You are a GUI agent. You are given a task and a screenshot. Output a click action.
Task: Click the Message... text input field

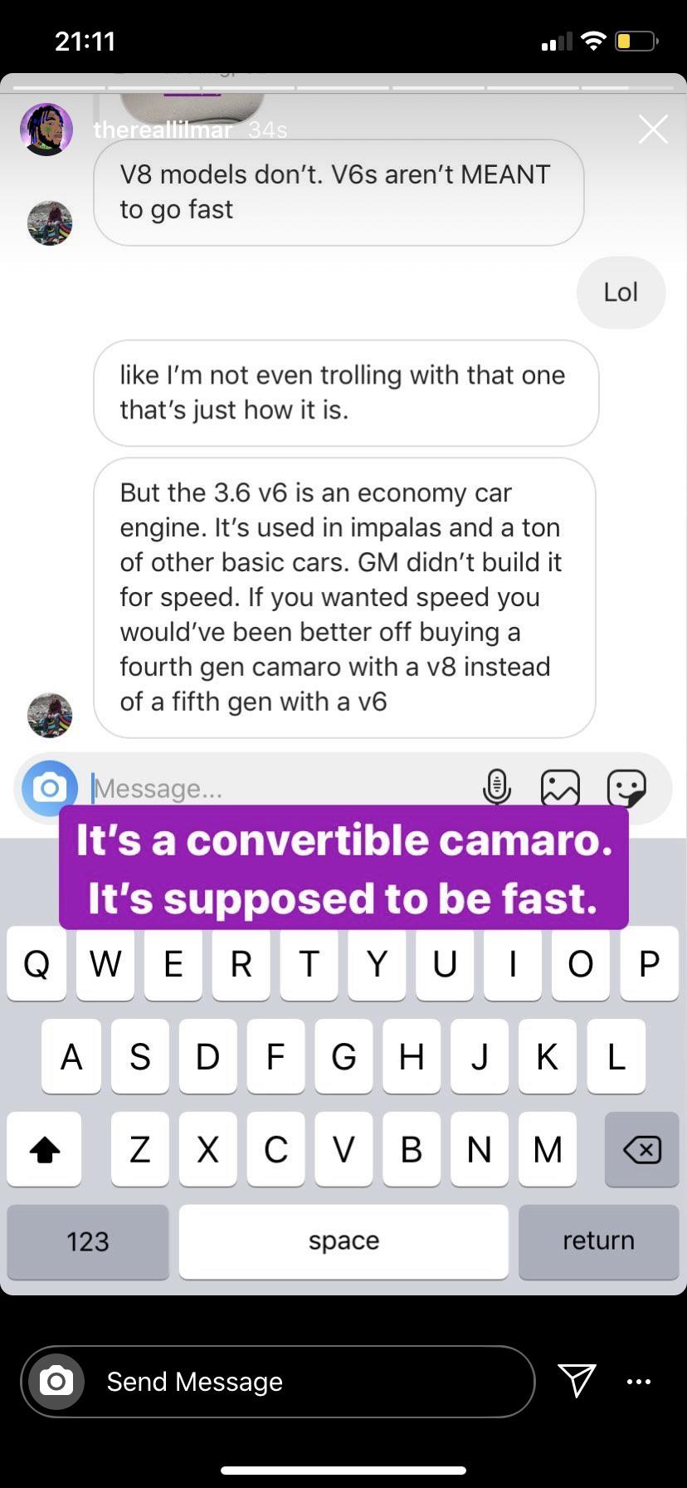[x=282, y=788]
